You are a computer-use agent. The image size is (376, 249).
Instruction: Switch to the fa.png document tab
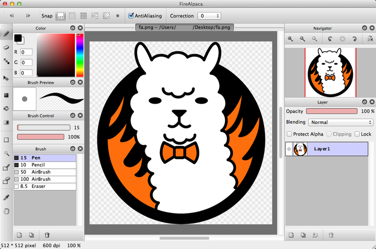pyautogui.click(x=184, y=27)
